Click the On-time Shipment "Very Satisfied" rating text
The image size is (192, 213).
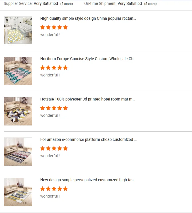click(130, 4)
